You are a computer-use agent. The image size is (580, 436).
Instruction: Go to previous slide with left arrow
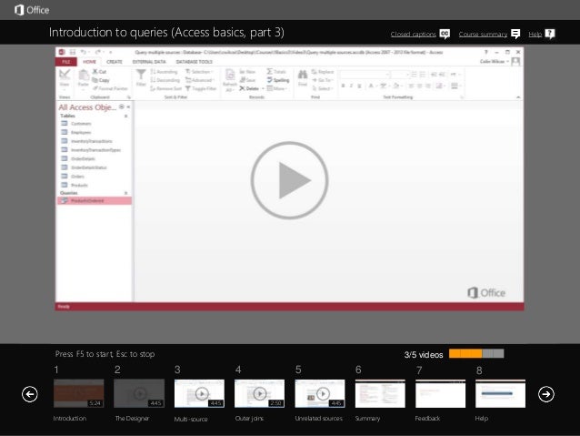point(30,394)
